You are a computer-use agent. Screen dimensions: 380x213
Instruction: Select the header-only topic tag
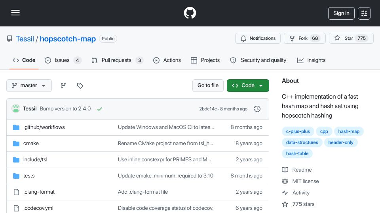point(341,142)
